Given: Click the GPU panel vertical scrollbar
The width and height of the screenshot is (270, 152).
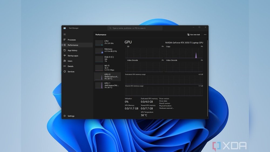Looking at the screenshot, I should (x=207, y=67).
